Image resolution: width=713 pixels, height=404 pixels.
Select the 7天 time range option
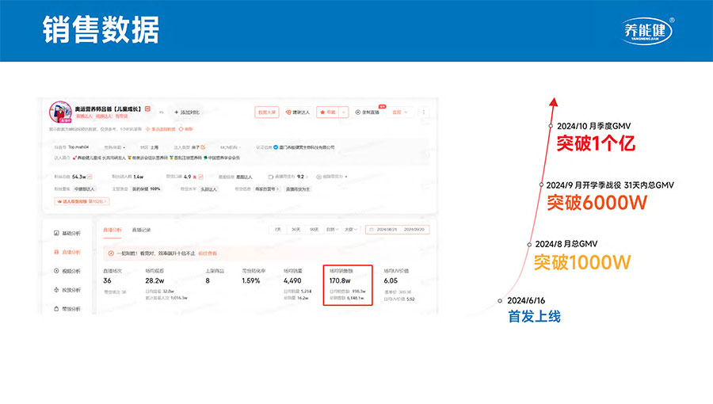tap(277, 229)
